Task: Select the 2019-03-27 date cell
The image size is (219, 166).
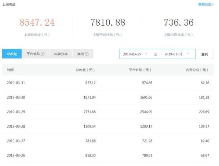Action: [x=16, y=141]
